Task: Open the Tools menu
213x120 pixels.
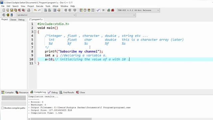Action: [x=48, y=6]
